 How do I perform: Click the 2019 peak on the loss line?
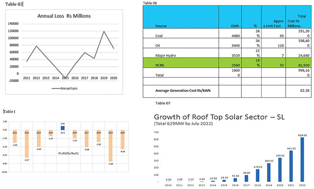tap(104, 31)
